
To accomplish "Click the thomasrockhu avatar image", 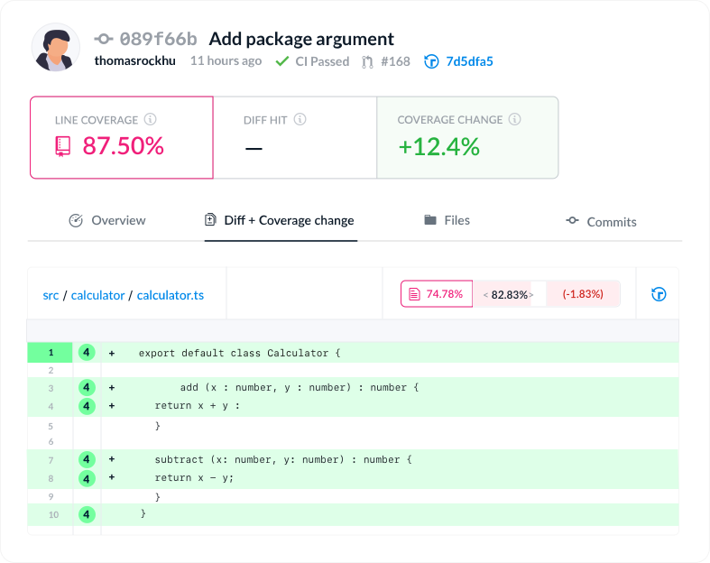I will tap(56, 48).
